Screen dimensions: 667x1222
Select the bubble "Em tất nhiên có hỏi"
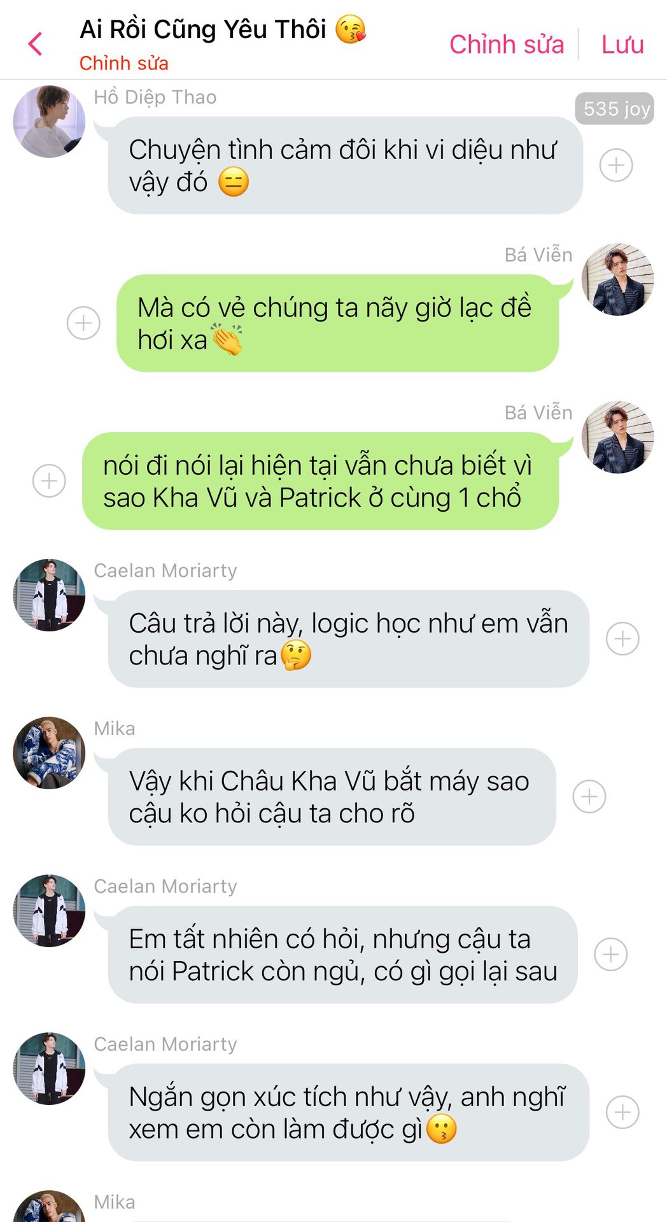coord(343,955)
